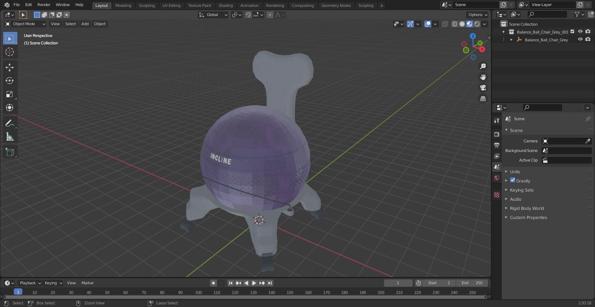This screenshot has height=307, width=595.
Task: Click the viewport zoom magnifier icon
Action: point(483,66)
